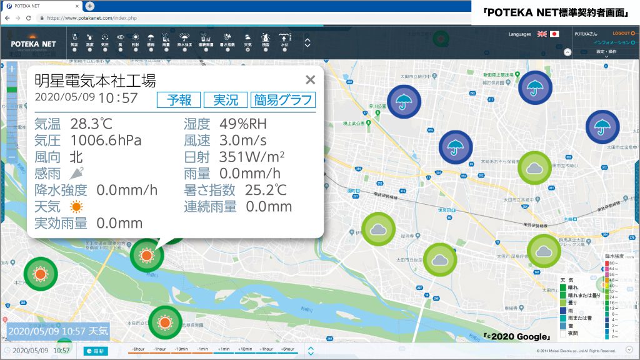The image size is (640, 360).
Task: Click the 湿度 water droplets icon
Action: coord(90,37)
